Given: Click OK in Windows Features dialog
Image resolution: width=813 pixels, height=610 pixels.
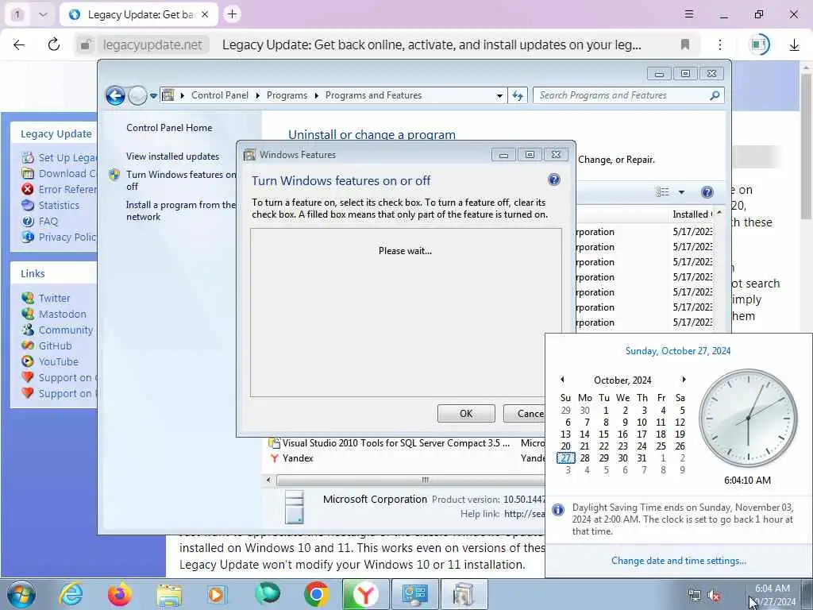Looking at the screenshot, I should (x=466, y=413).
